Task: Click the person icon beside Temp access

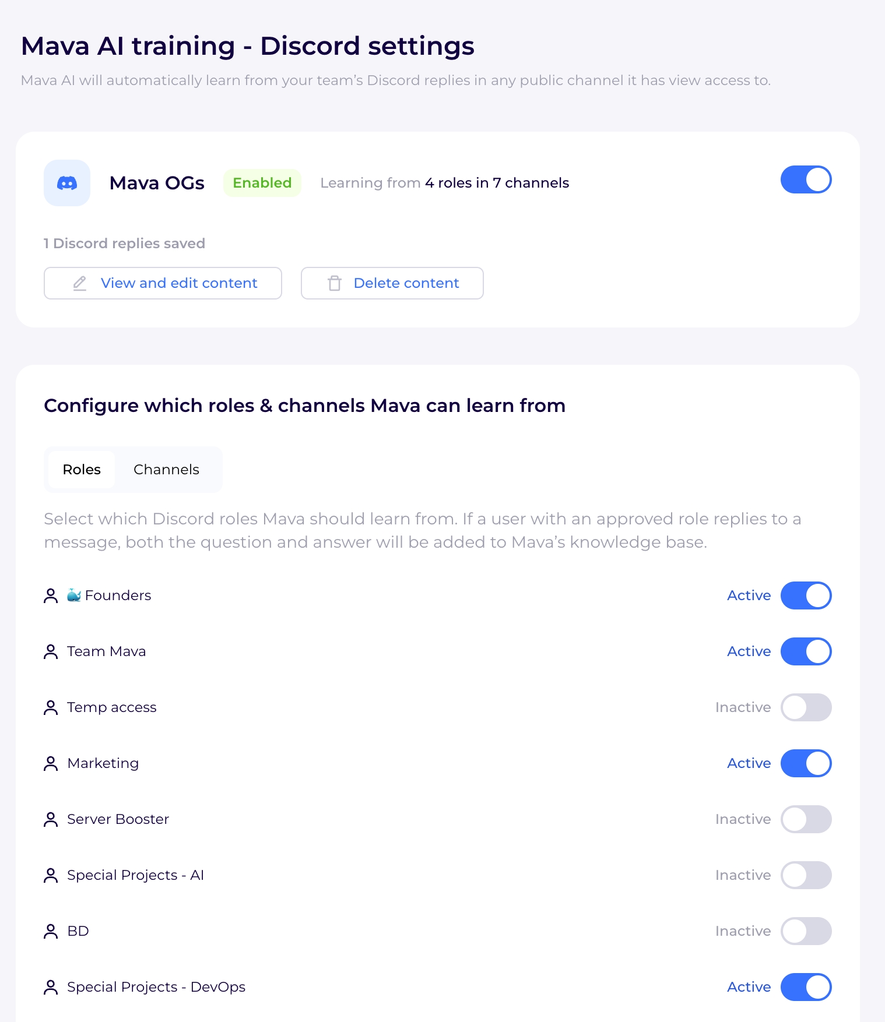Action: tap(51, 707)
